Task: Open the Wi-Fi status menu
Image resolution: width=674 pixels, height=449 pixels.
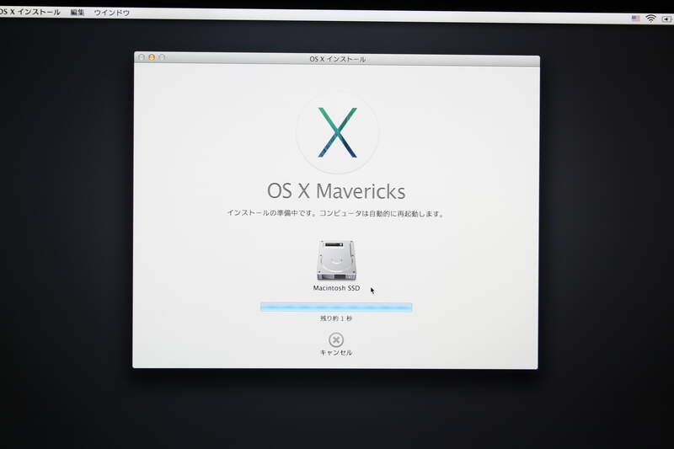Action: click(650, 19)
